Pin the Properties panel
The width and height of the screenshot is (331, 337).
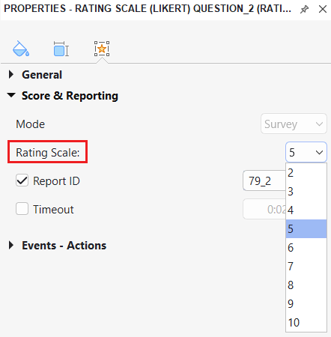point(304,10)
